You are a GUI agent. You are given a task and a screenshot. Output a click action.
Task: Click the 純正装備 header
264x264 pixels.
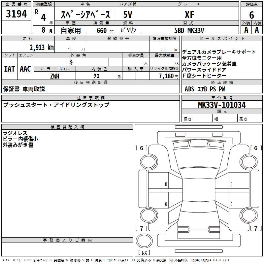[222, 82]
